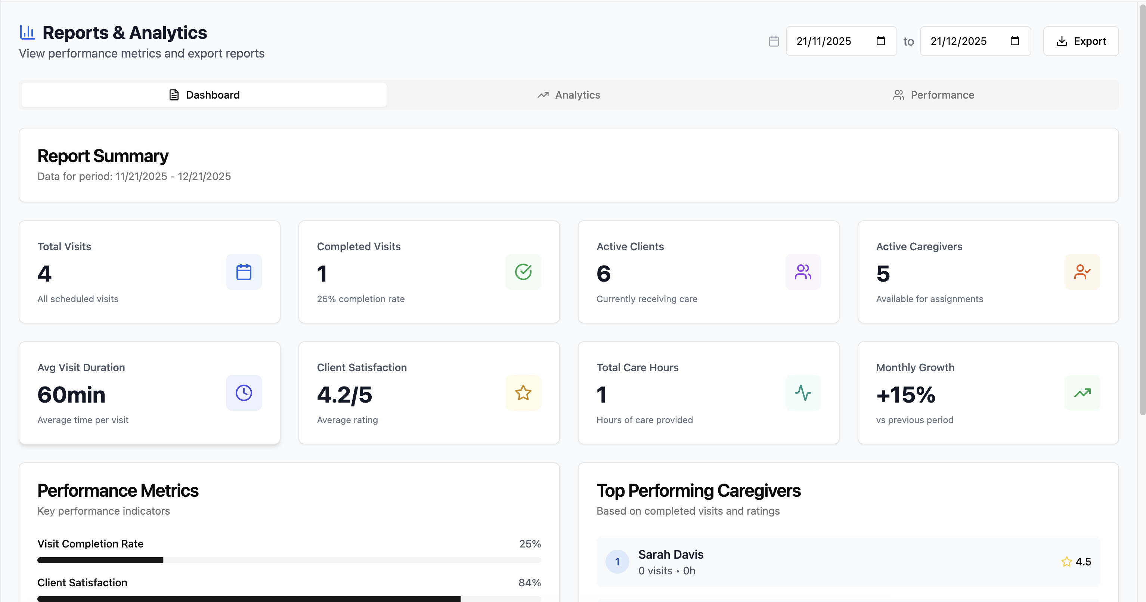Switch to the Analytics tab
Screen dimensions: 1146x602
569,95
